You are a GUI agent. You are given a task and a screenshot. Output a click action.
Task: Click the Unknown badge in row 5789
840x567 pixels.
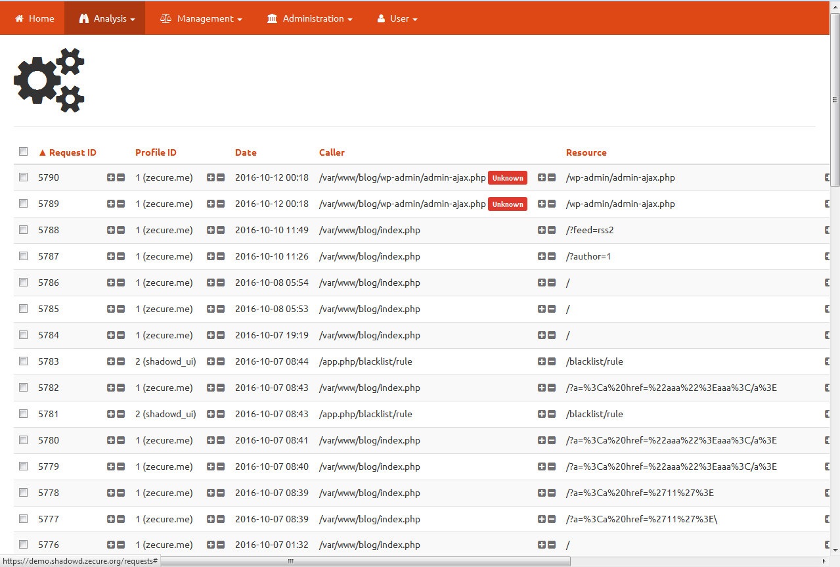pyautogui.click(x=508, y=204)
